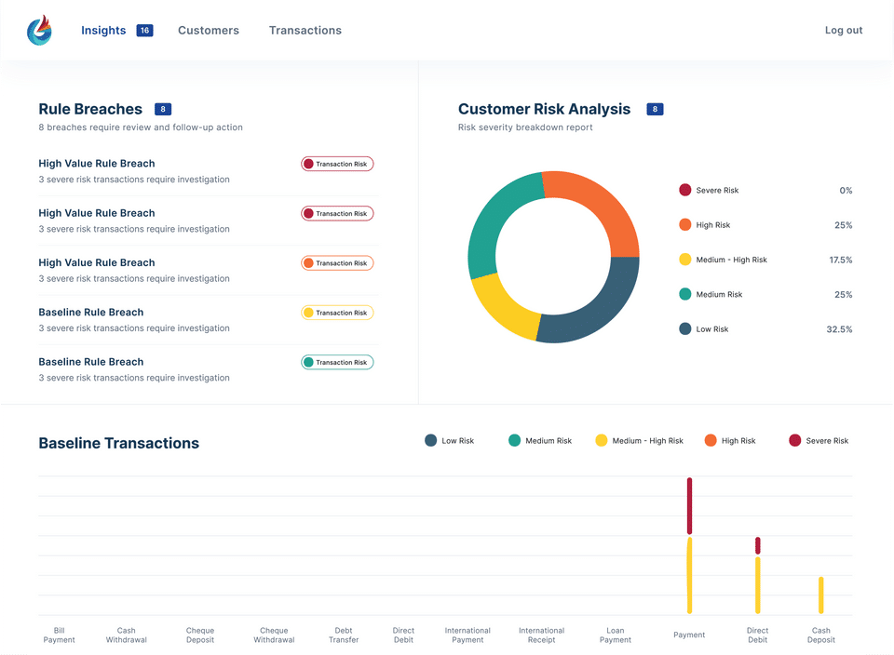
Task: Click the yellow segment of the Direct Debit bar
Action: point(758,585)
